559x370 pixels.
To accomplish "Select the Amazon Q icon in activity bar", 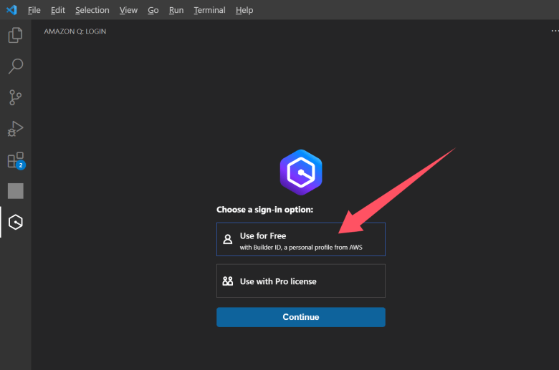I will pyautogui.click(x=15, y=223).
